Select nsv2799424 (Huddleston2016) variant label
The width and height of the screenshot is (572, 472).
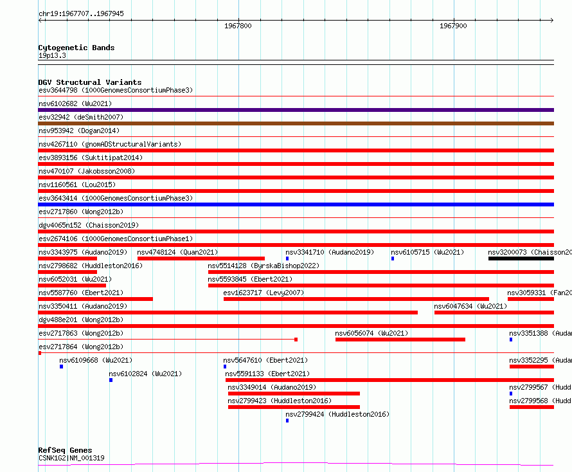tap(337, 414)
